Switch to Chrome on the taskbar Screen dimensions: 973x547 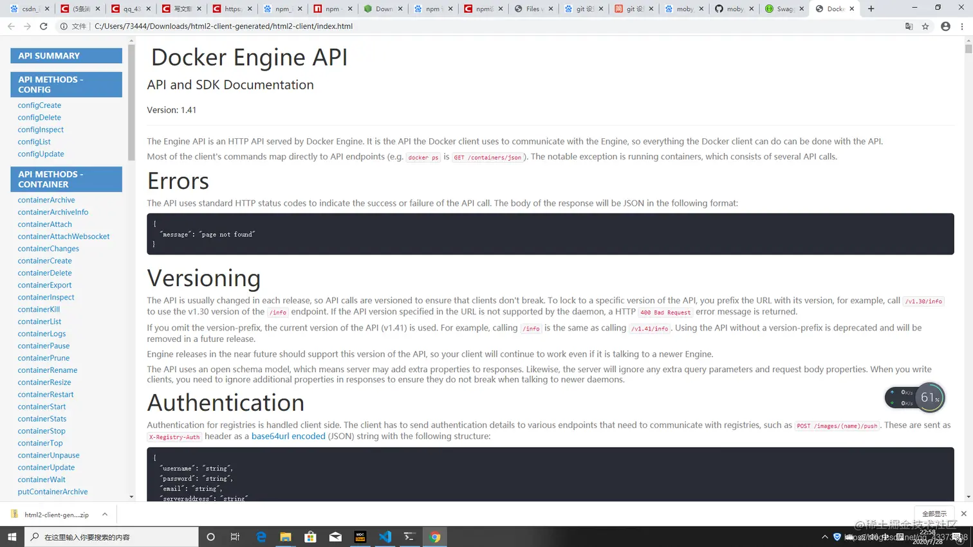pos(435,537)
